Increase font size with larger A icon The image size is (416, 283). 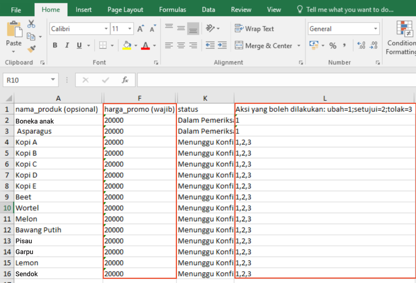pos(140,29)
